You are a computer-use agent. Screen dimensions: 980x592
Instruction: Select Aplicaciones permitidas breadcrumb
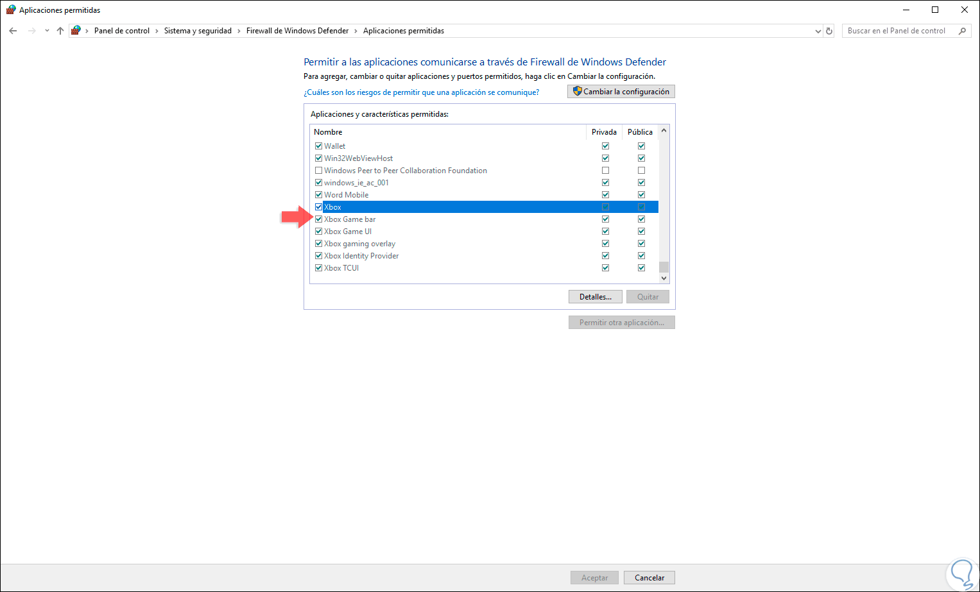click(404, 31)
